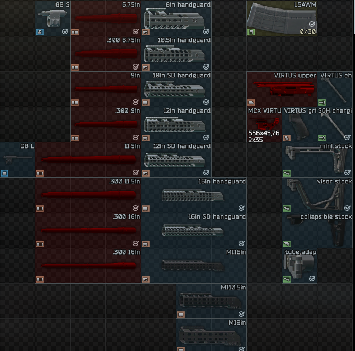Viewport: 355px width, 351px height.
Task: Select the 6.75in barrel item
Action: click(105, 18)
